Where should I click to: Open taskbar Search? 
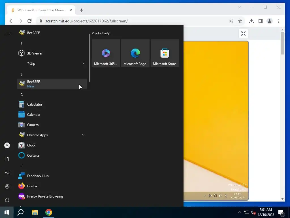(x=20, y=212)
